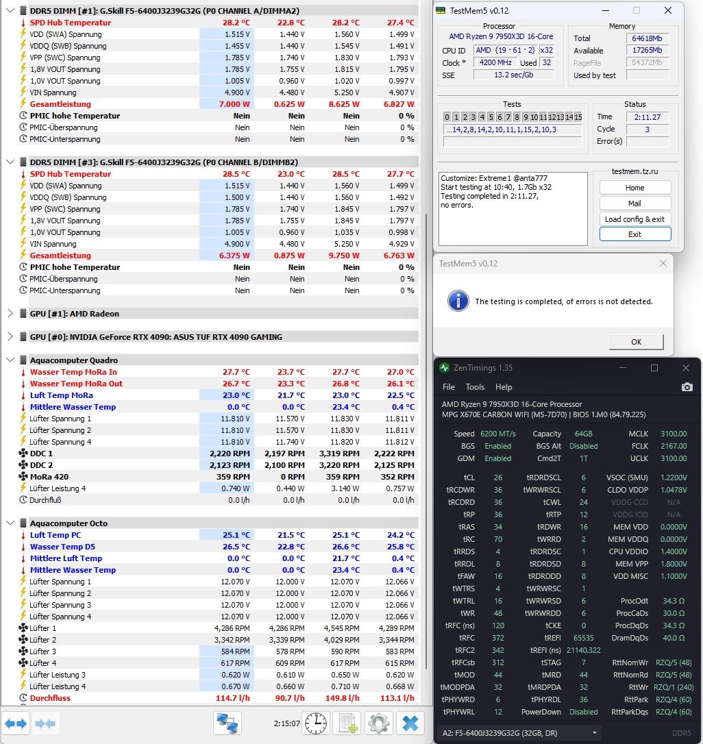Open the ZenTimings Tools menu
703x744 pixels.
coord(475,387)
